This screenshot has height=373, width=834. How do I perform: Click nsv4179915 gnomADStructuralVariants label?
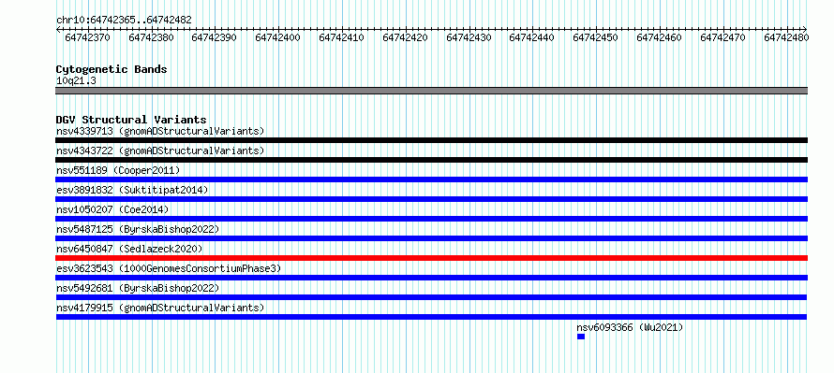(x=160, y=308)
